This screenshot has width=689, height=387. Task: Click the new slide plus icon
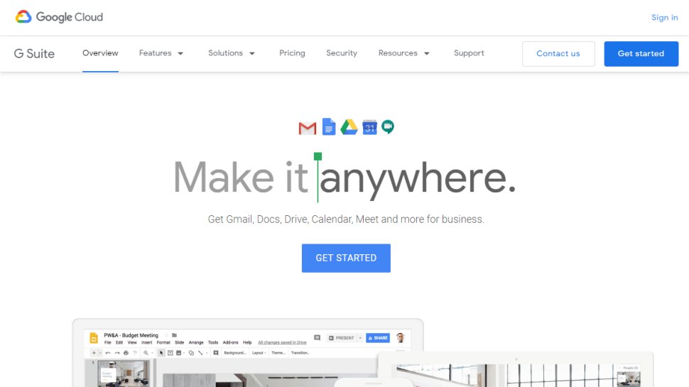[94, 353]
